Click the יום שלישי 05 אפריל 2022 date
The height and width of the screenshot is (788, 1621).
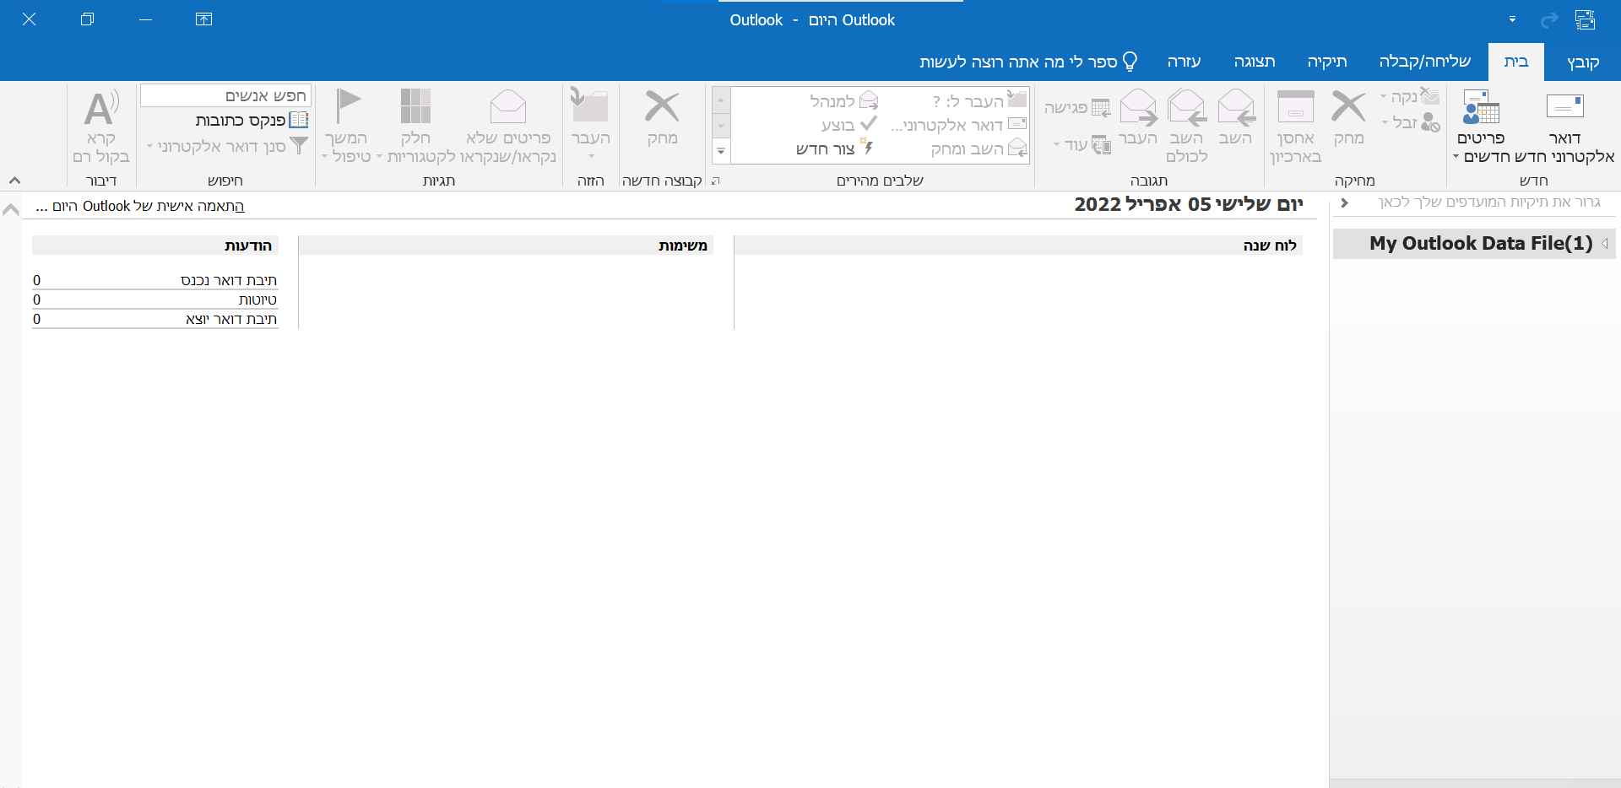click(1189, 204)
